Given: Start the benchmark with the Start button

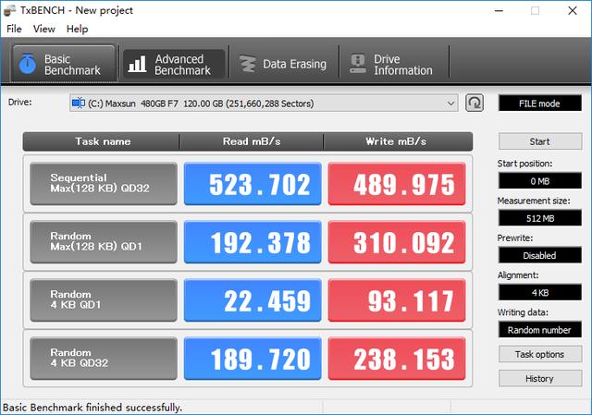Looking at the screenshot, I should (x=540, y=141).
